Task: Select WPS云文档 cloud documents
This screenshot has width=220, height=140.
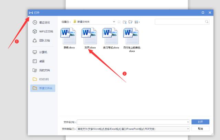Action: 43,31
